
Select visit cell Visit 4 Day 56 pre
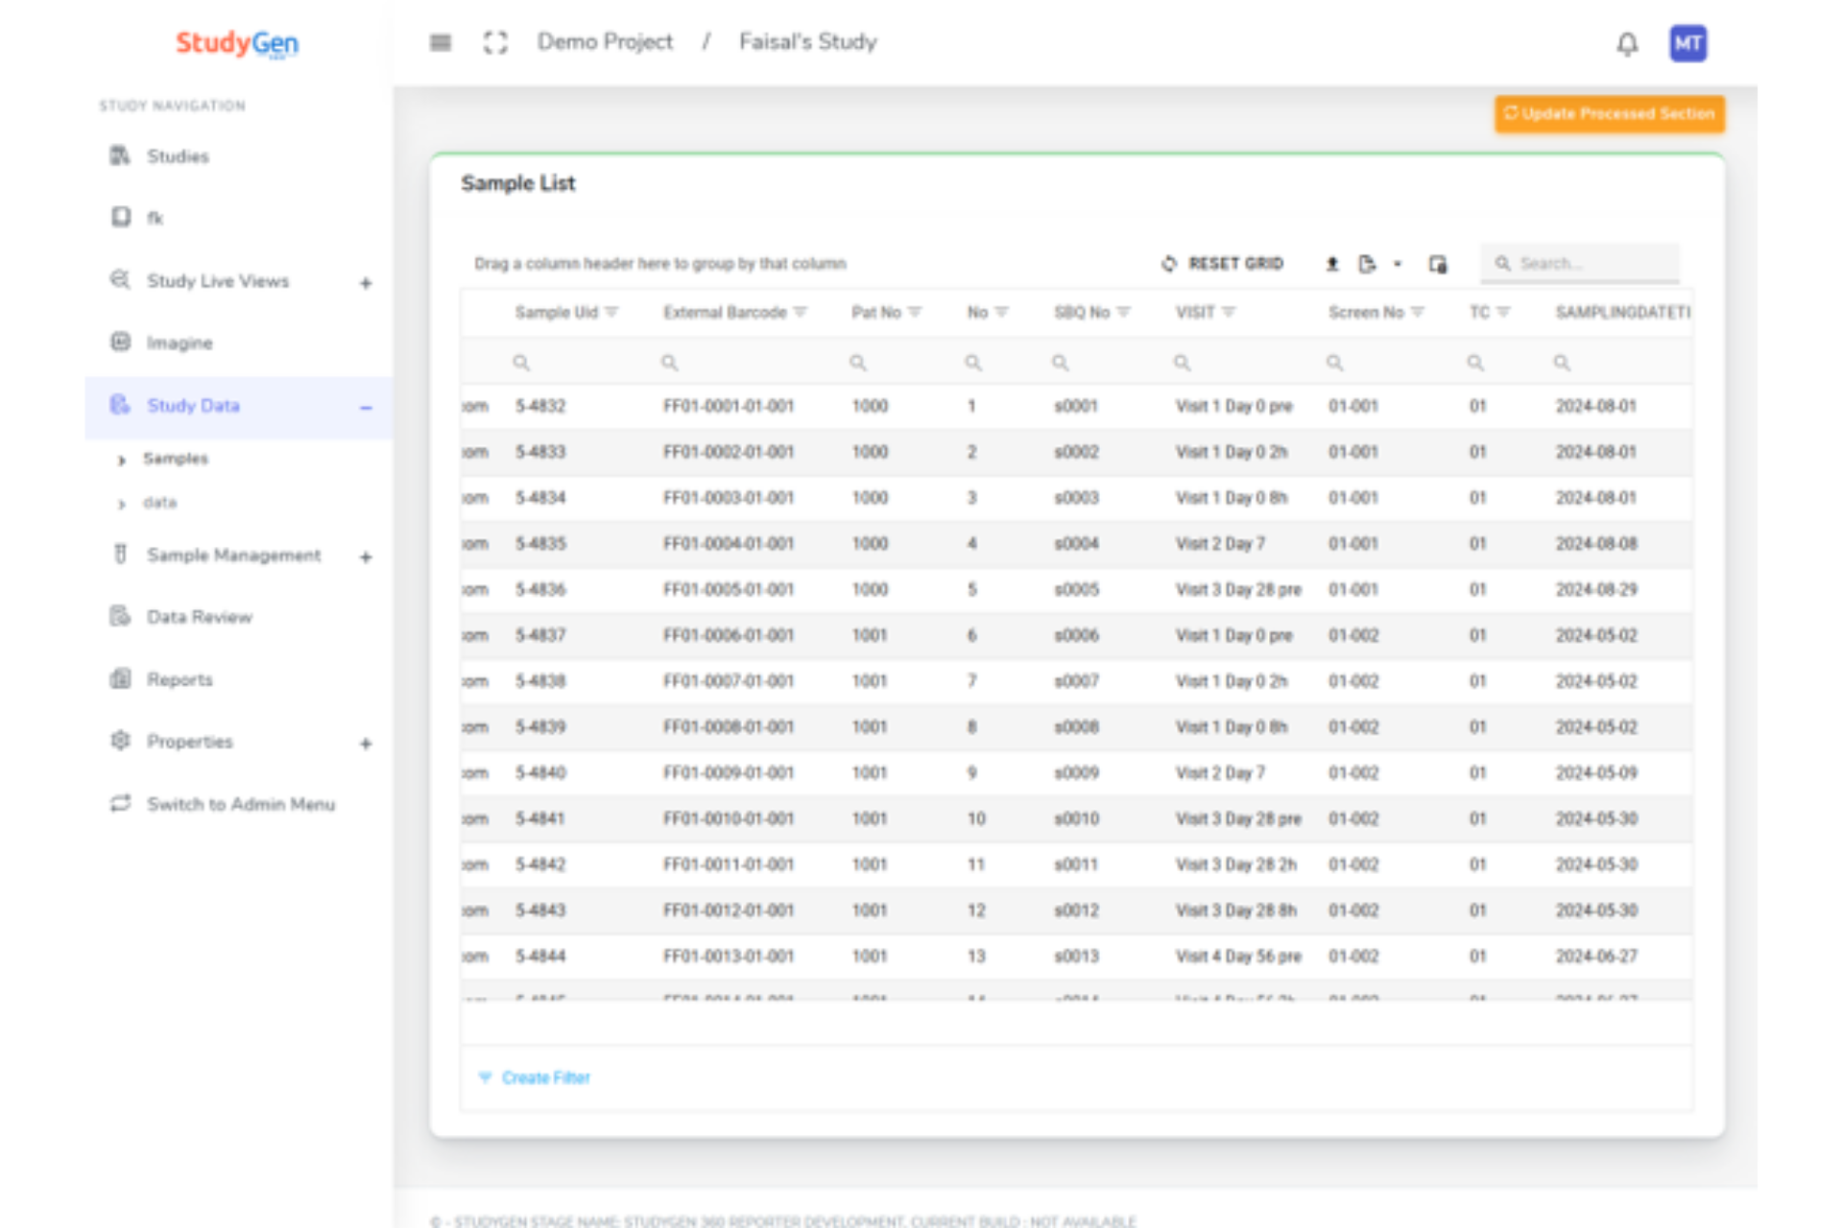click(x=1238, y=956)
